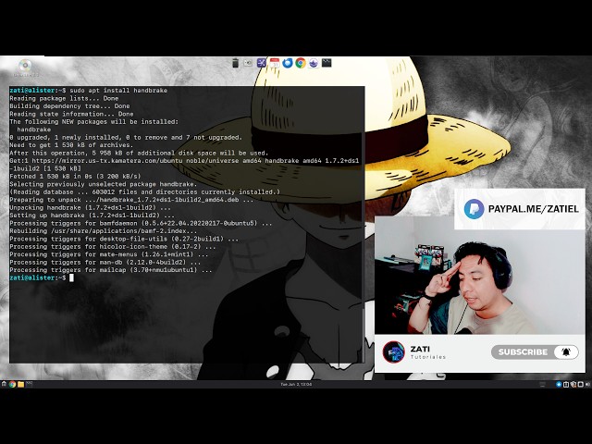Click the 'Reading package lists... Done' line
This screenshot has height=444, width=592.
[64, 98]
